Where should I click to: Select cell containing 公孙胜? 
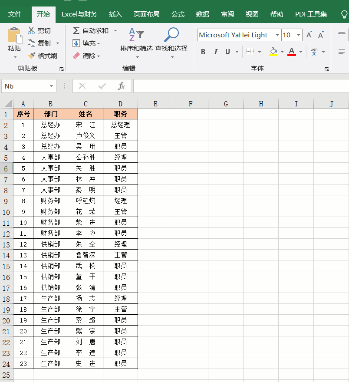pos(86,158)
